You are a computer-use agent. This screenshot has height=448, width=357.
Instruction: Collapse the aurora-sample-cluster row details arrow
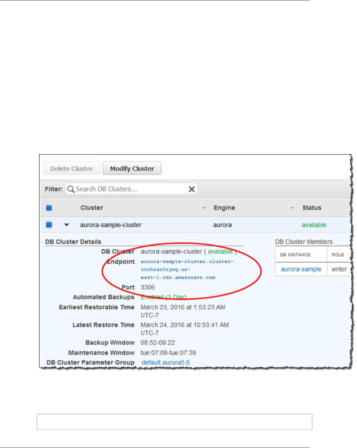click(x=67, y=225)
